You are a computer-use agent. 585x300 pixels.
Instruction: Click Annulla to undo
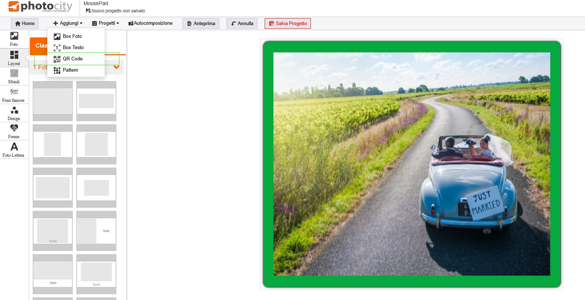[x=242, y=23]
